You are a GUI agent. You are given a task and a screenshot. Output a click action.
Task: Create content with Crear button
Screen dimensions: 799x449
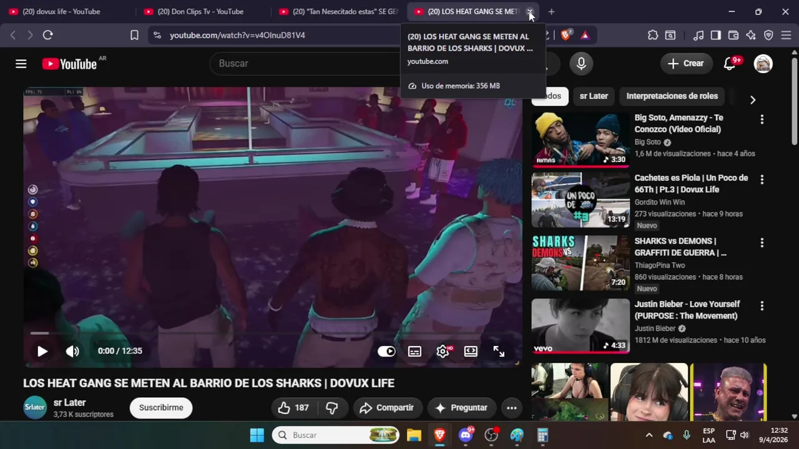[685, 64]
